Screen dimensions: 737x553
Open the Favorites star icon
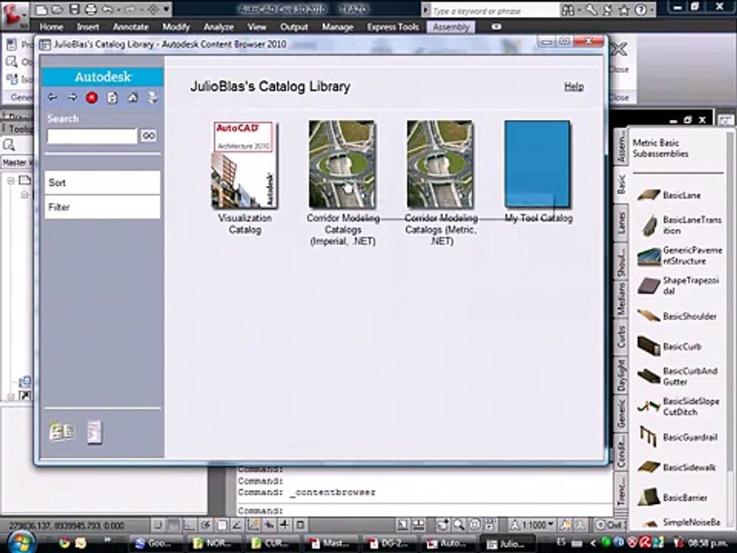coord(623,9)
